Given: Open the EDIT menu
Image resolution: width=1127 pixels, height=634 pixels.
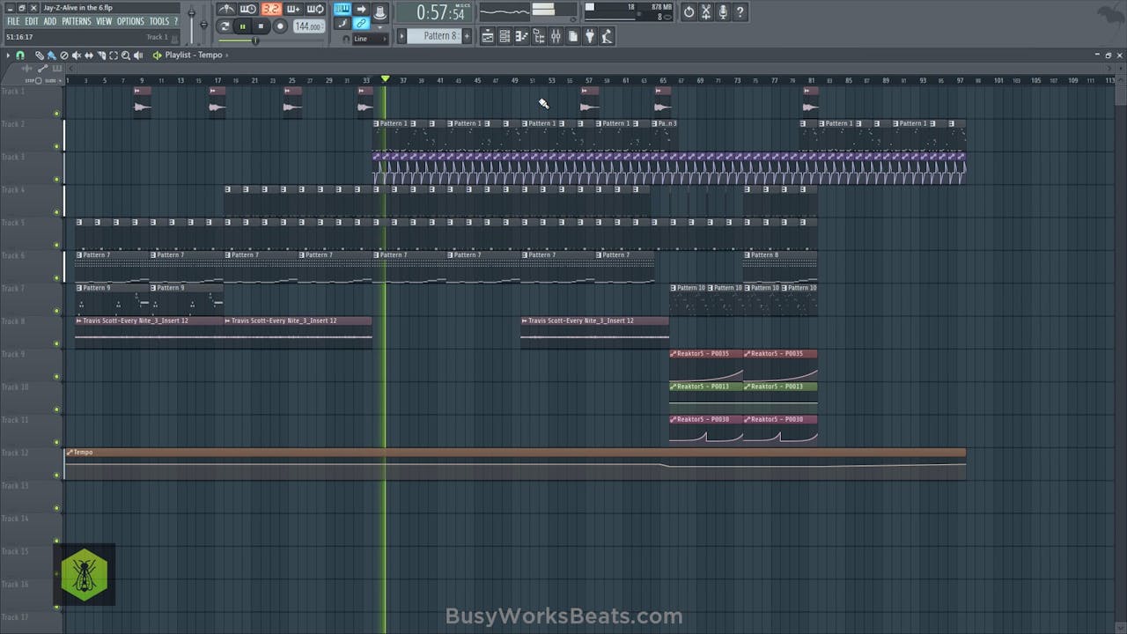Looking at the screenshot, I should 32,21.
